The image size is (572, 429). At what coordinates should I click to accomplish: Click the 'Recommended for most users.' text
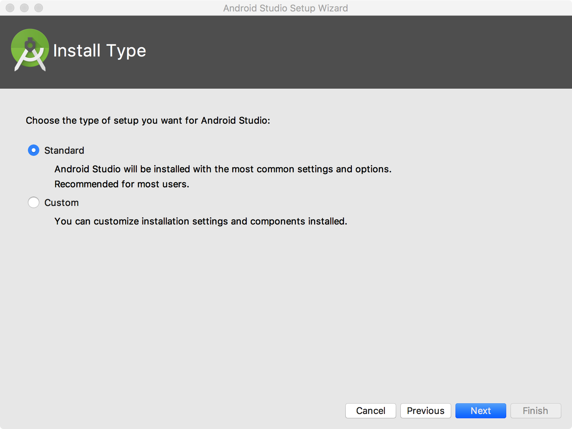tap(122, 184)
